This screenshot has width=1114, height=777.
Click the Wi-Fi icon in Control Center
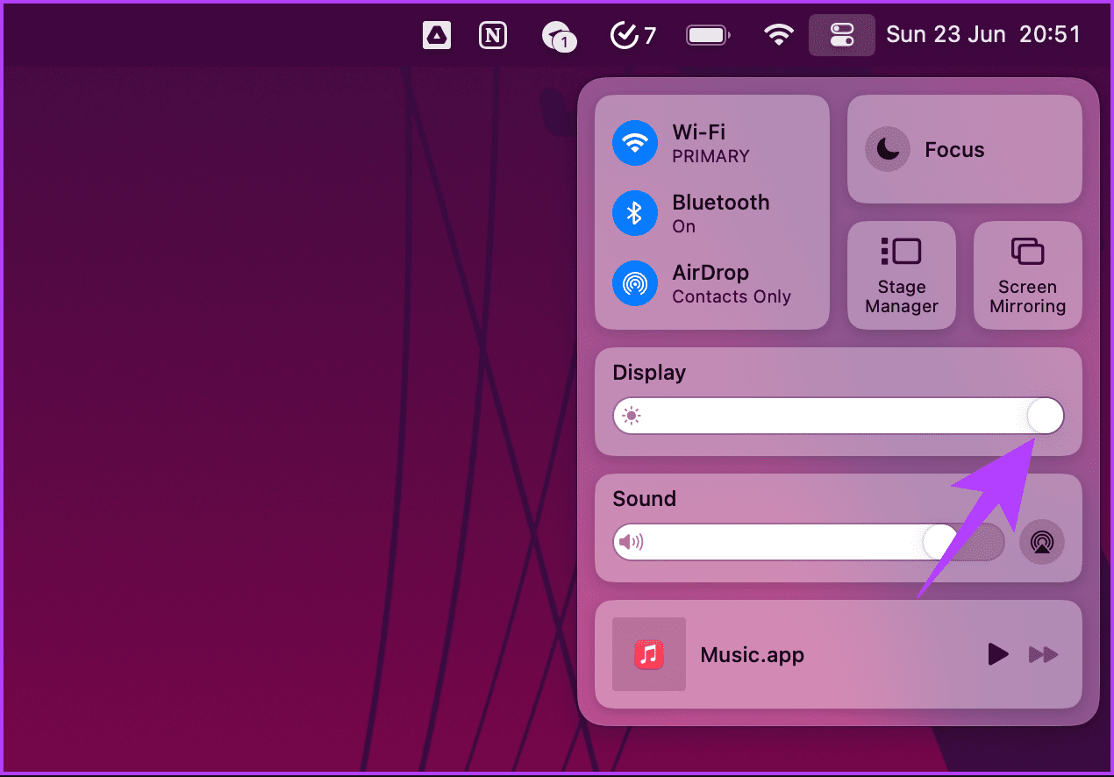[635, 143]
